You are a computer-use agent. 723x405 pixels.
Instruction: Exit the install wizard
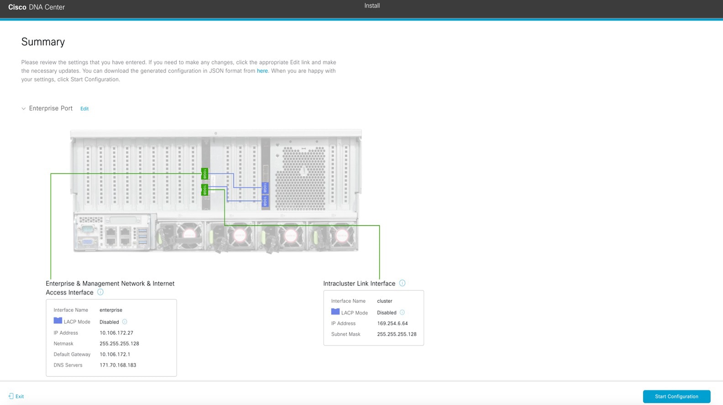click(16, 396)
